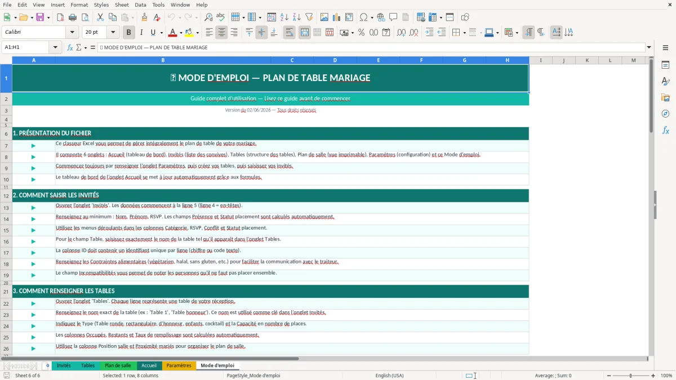Click the Function Wizard fx icon
676x380 pixels.
(x=70, y=47)
